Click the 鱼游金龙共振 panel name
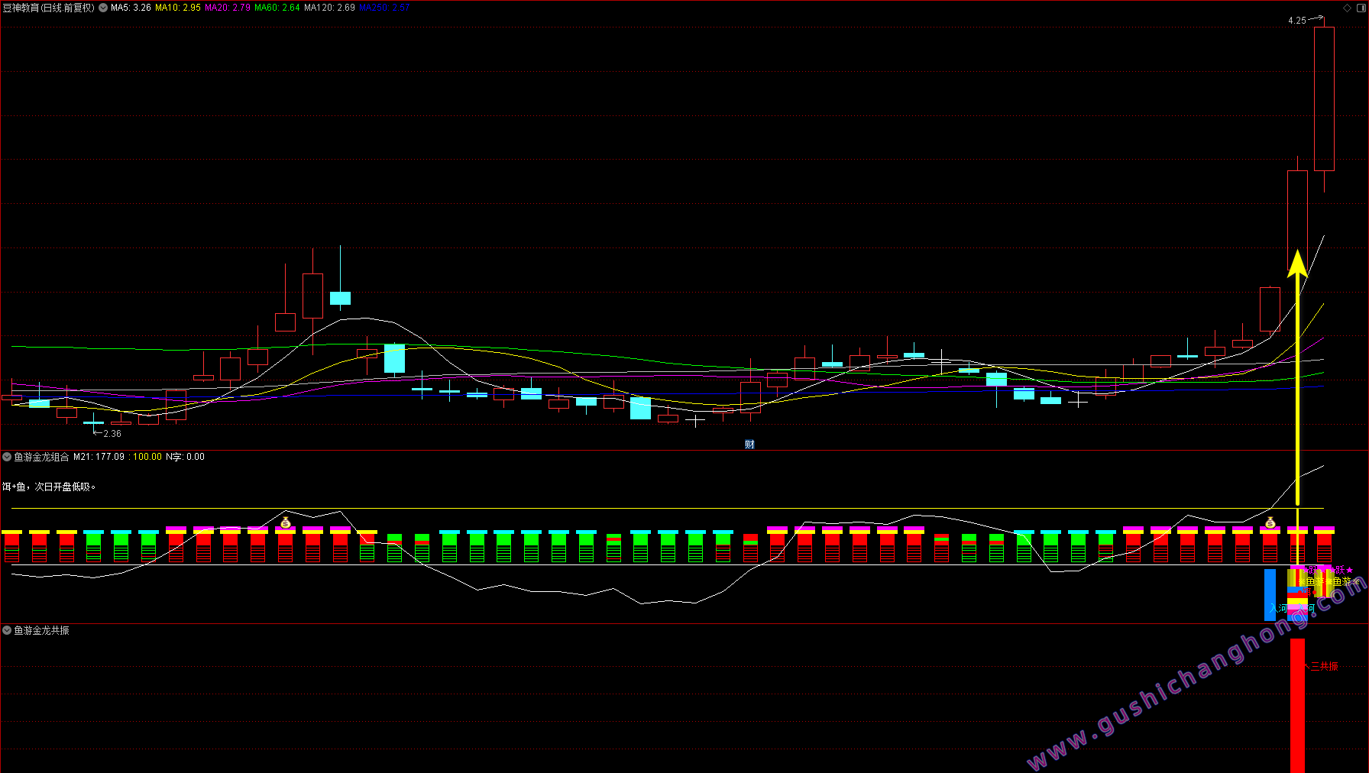 [x=41, y=630]
